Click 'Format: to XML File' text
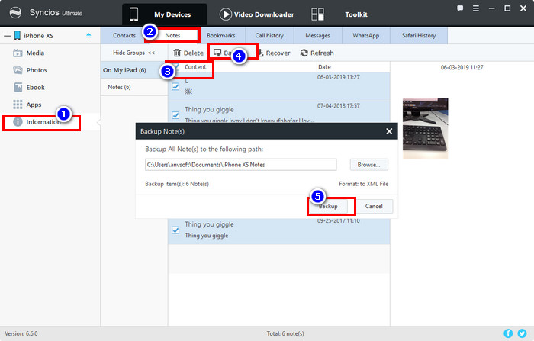 pyautogui.click(x=363, y=184)
